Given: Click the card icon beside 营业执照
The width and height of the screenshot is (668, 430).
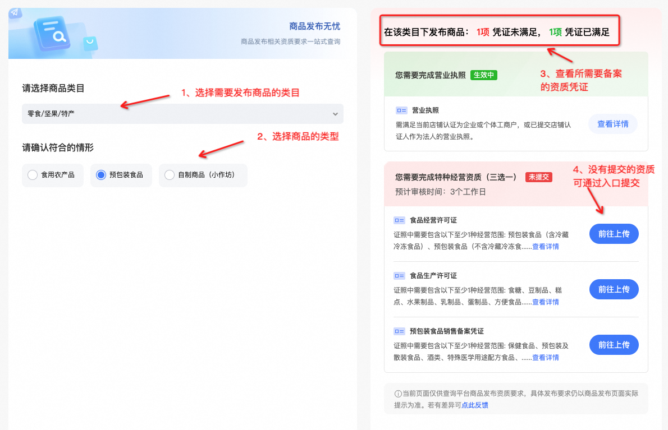Looking at the screenshot, I should [401, 110].
